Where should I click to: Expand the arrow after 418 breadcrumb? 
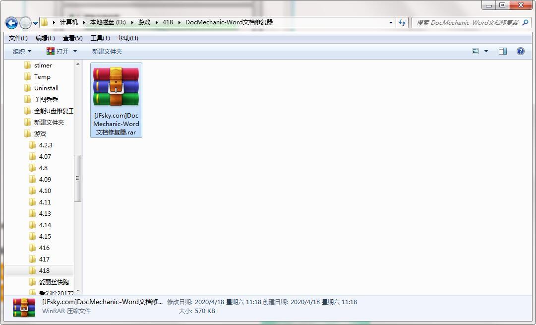179,23
